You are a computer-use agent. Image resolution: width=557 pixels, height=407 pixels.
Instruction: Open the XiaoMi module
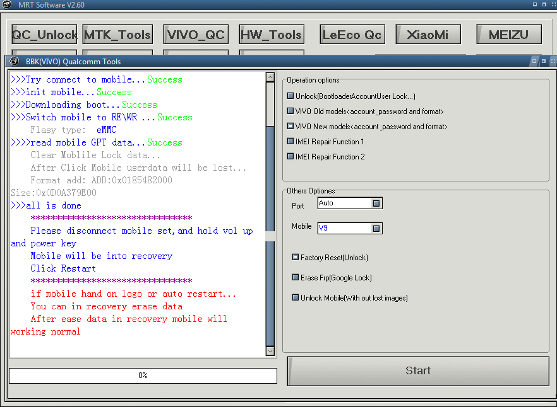point(428,35)
